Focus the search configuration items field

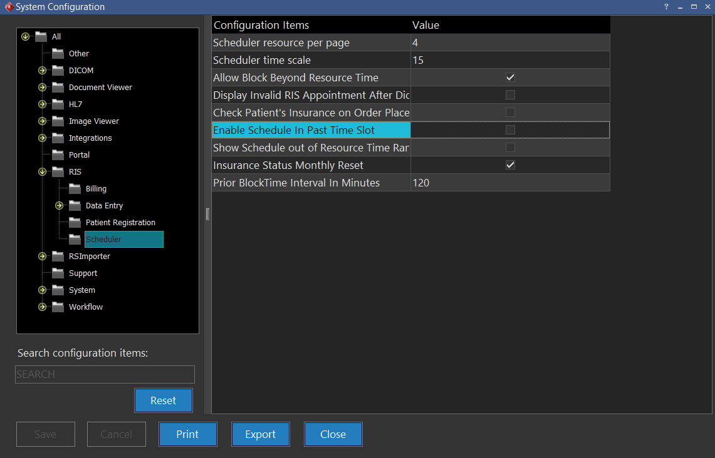pos(105,374)
